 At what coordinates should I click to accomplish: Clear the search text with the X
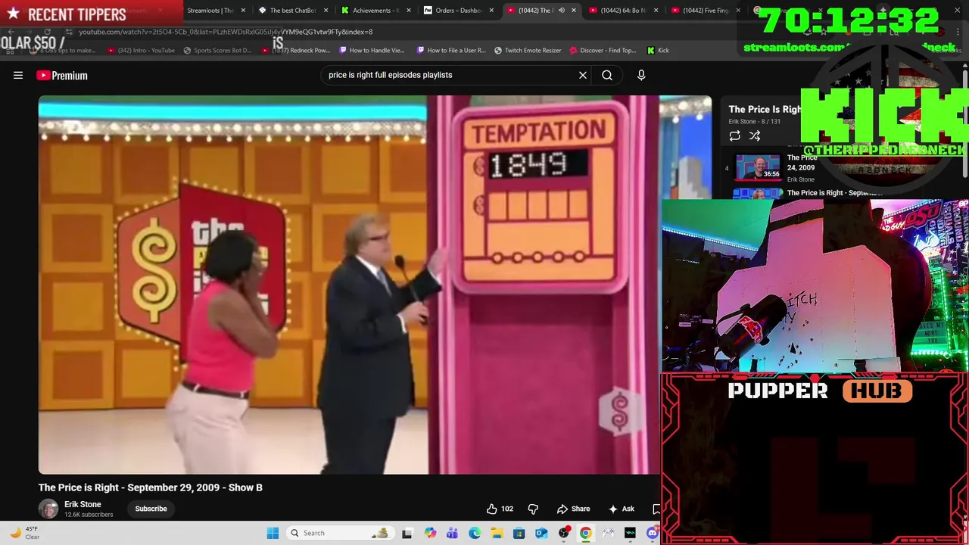click(583, 75)
